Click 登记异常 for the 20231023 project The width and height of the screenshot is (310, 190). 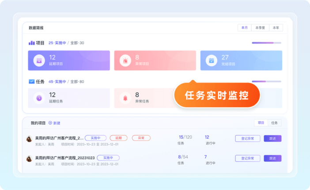coord(247,158)
